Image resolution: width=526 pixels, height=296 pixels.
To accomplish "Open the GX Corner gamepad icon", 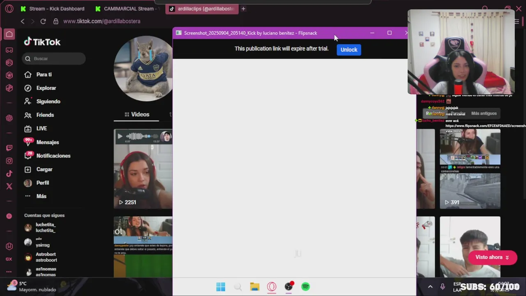I will pos(9,50).
